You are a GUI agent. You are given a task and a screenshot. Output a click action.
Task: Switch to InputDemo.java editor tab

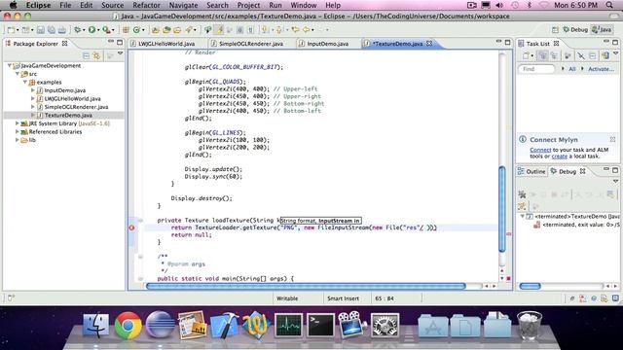point(327,44)
